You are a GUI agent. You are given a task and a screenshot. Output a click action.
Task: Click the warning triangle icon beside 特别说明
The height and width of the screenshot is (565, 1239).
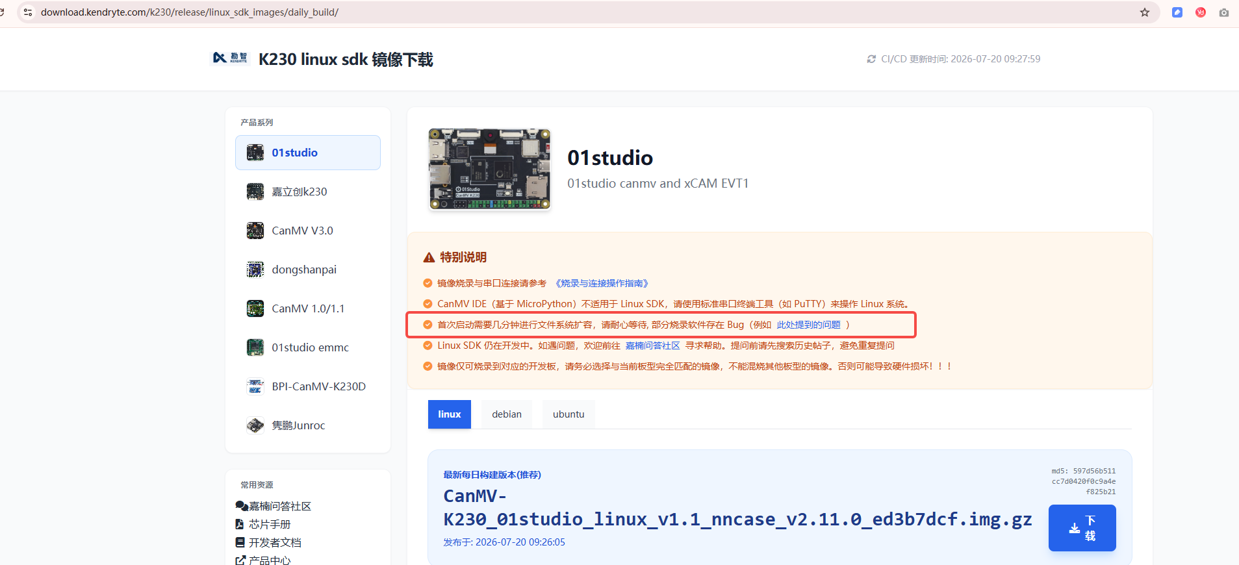tap(429, 258)
